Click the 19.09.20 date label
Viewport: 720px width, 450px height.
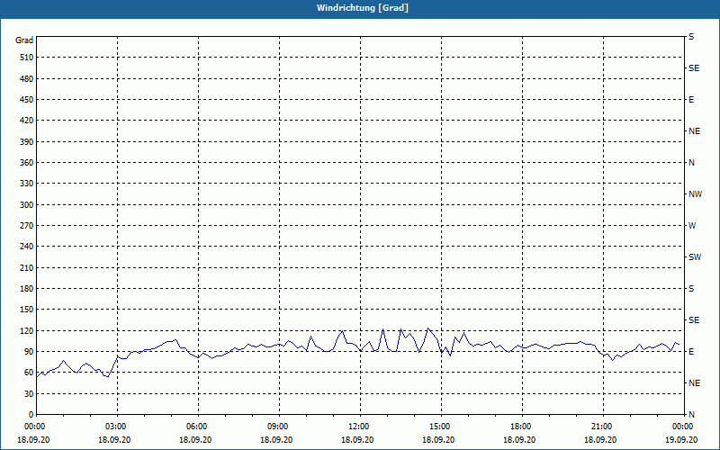coord(681,439)
